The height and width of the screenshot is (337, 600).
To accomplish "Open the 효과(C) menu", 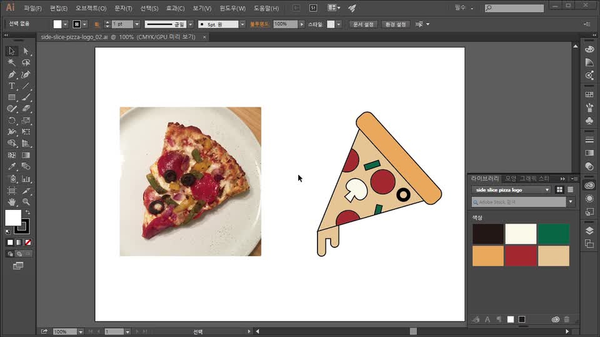I will [175, 8].
